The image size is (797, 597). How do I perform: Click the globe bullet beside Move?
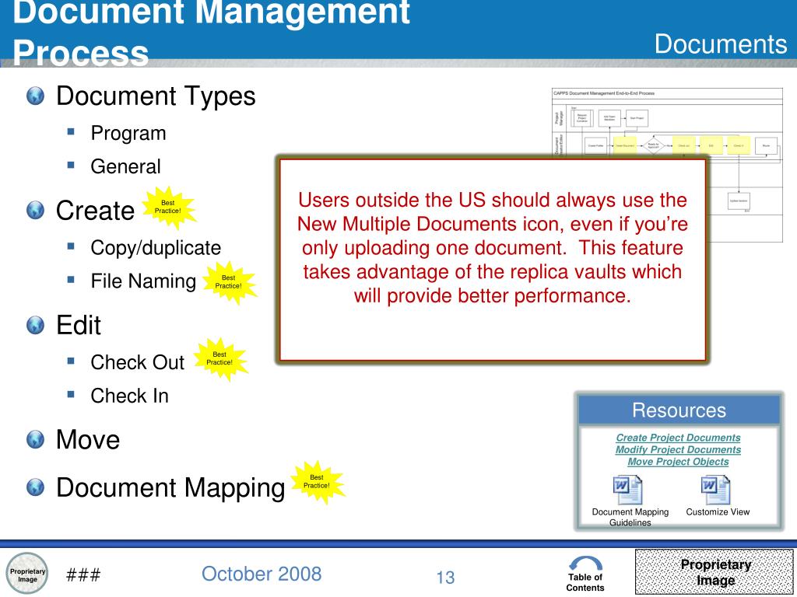(35, 439)
